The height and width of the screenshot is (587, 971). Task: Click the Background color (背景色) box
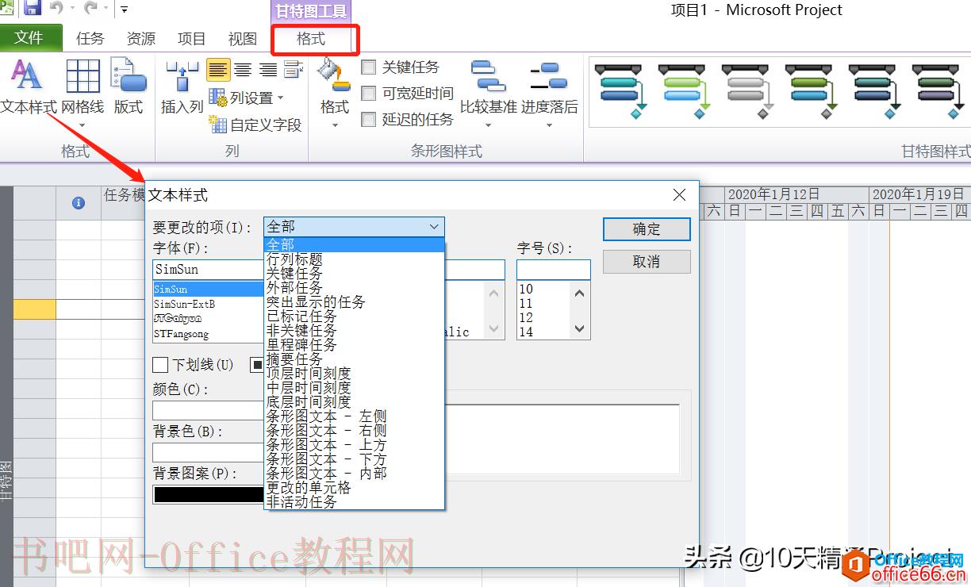click(x=208, y=452)
